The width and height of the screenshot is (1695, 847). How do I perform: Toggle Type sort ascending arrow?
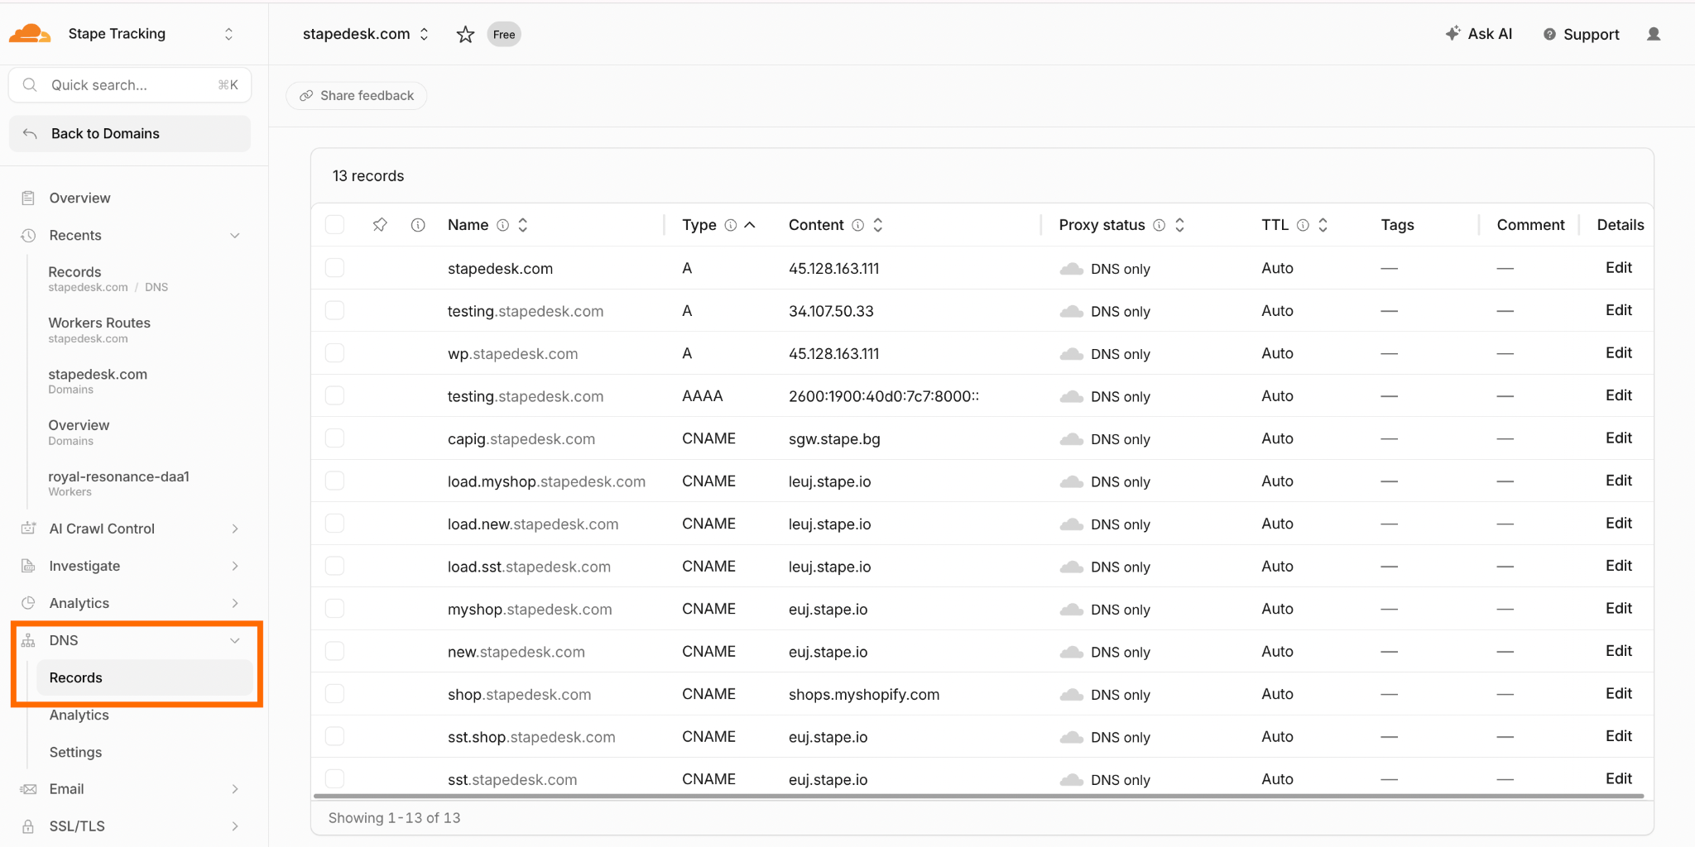750,225
